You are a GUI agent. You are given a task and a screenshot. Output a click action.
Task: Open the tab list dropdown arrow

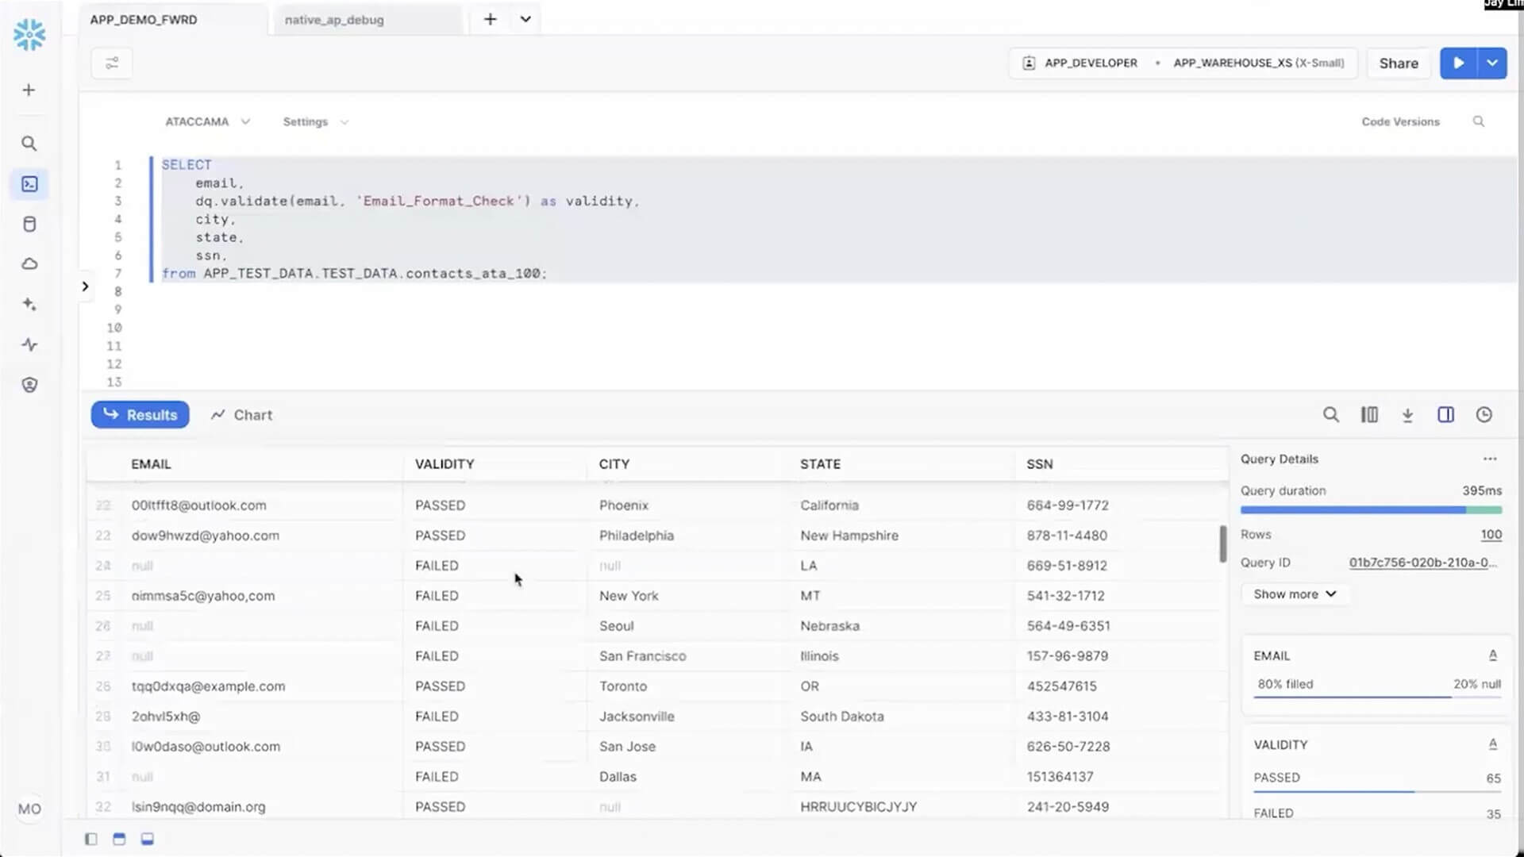(x=525, y=20)
